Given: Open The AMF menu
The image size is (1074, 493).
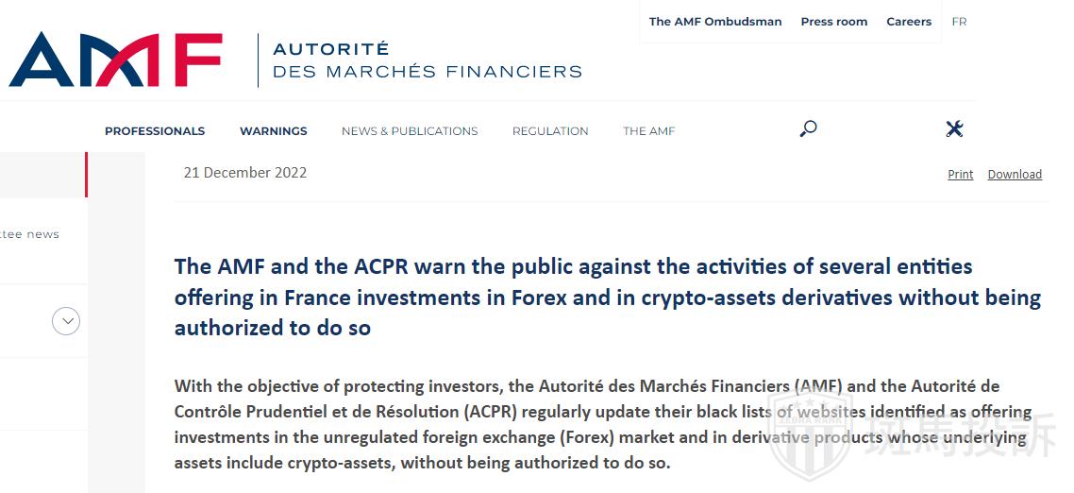Looking at the screenshot, I should point(648,131).
